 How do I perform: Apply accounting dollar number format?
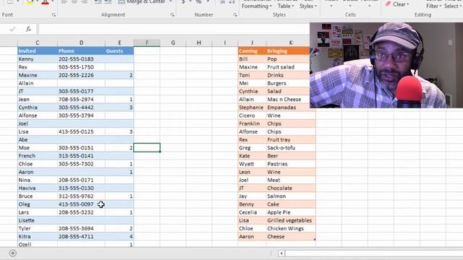pos(183,2)
